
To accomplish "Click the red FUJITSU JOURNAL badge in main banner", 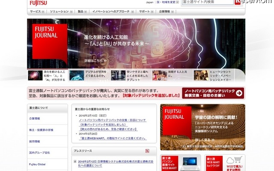I will click(x=50, y=44).
